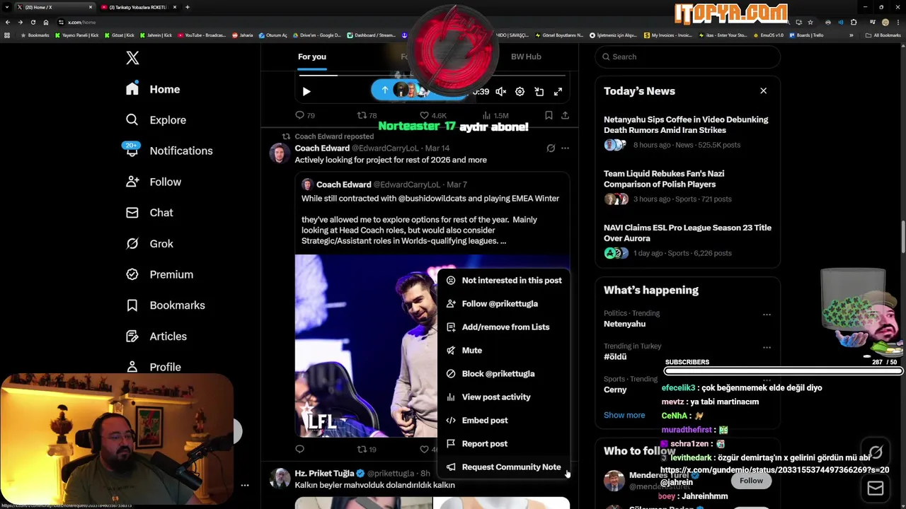The image size is (906, 509).
Task: Open Coach Edward's avatar
Action: coord(280,153)
